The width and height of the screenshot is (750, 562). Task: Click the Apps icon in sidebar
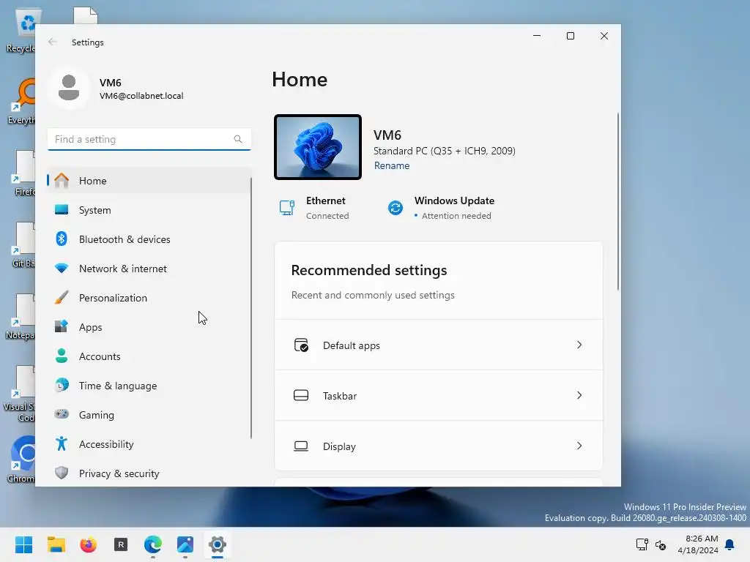(62, 326)
